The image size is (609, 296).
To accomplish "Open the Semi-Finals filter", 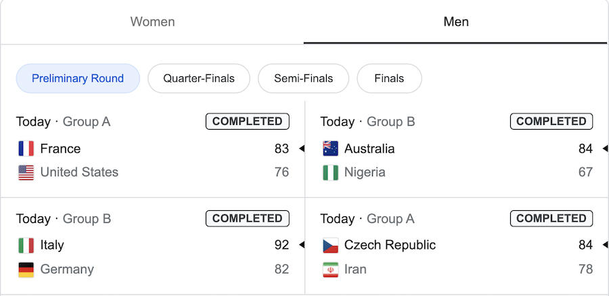I will coord(303,78).
